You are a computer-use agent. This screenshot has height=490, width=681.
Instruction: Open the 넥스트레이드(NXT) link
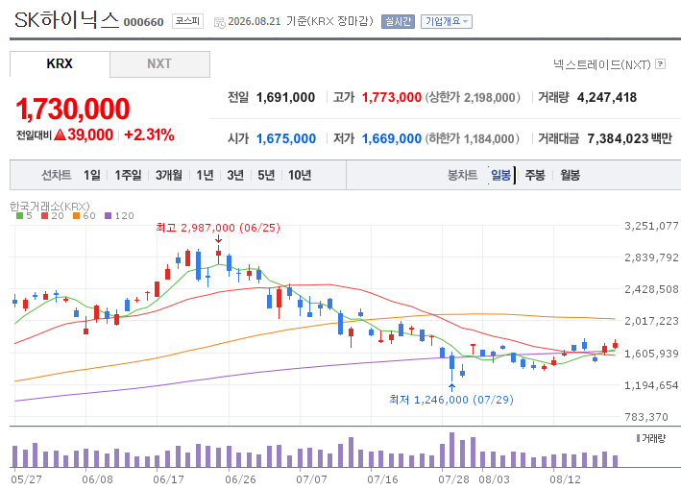point(601,64)
